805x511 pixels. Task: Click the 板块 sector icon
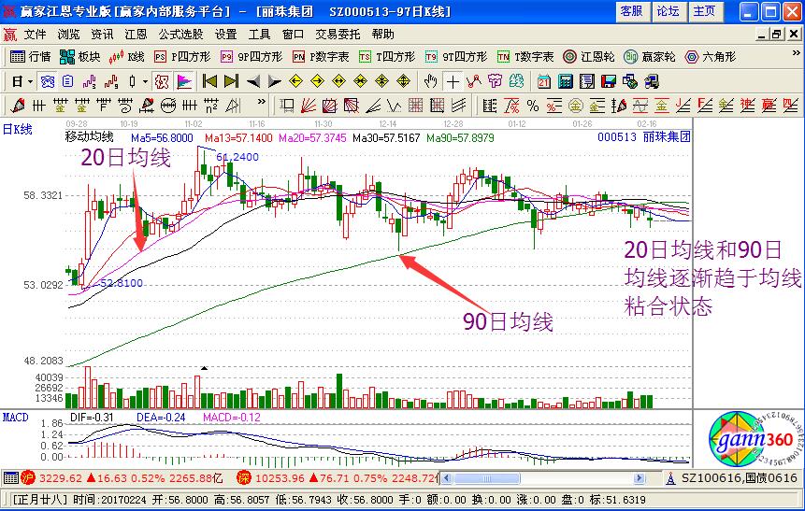pos(80,57)
